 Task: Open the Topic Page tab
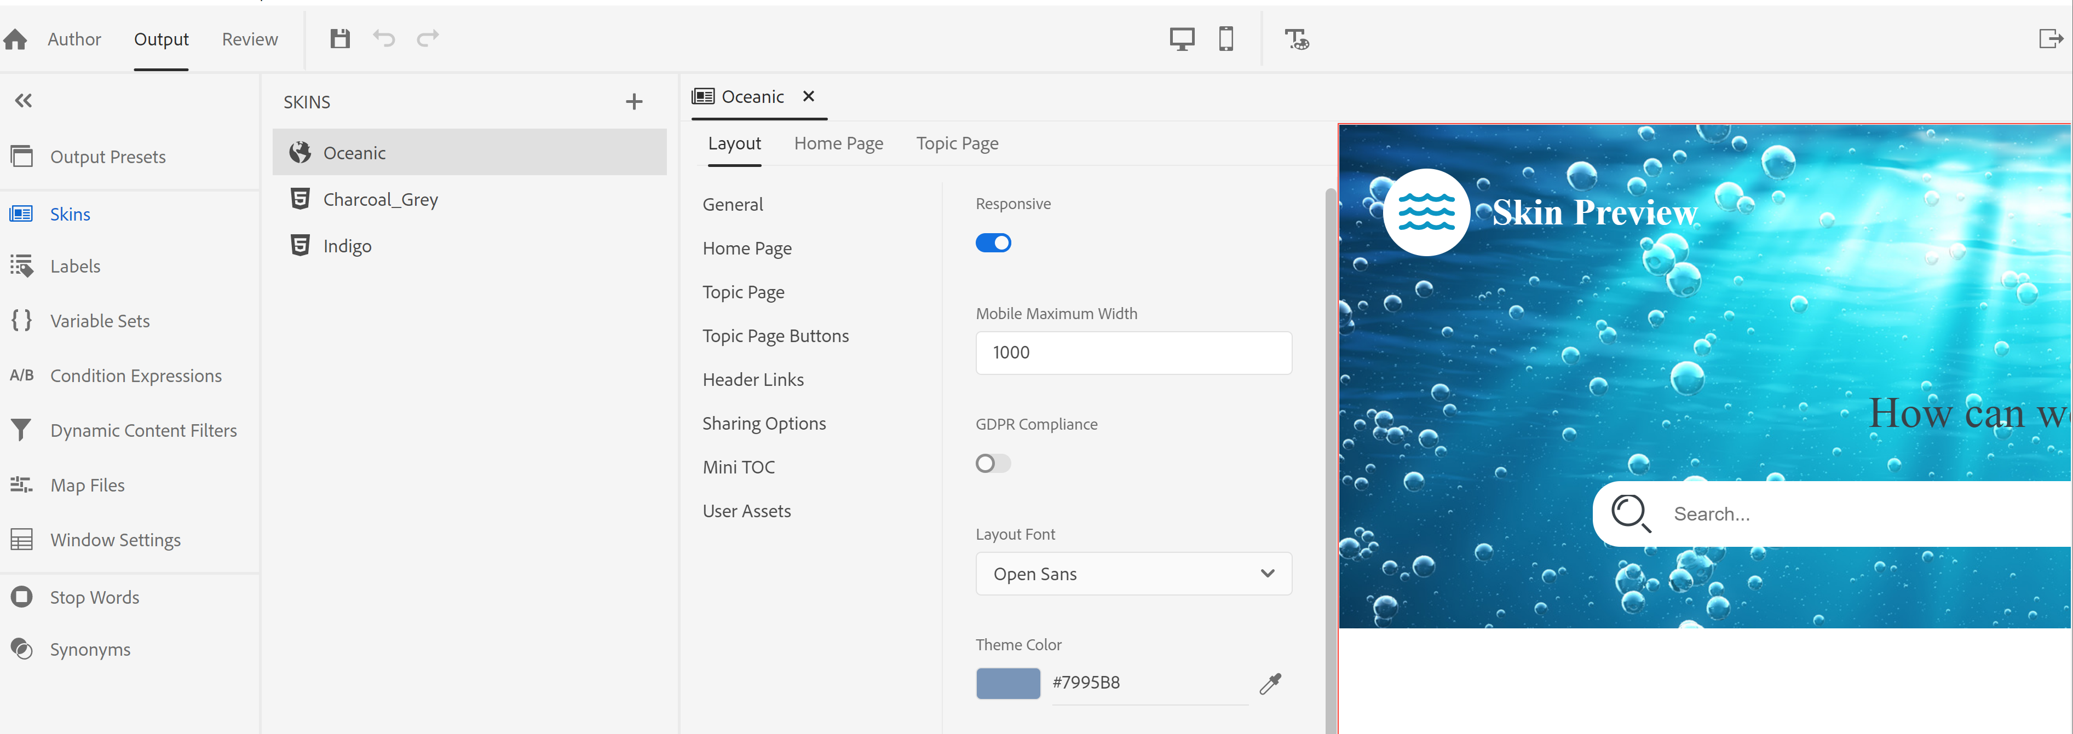(x=957, y=143)
